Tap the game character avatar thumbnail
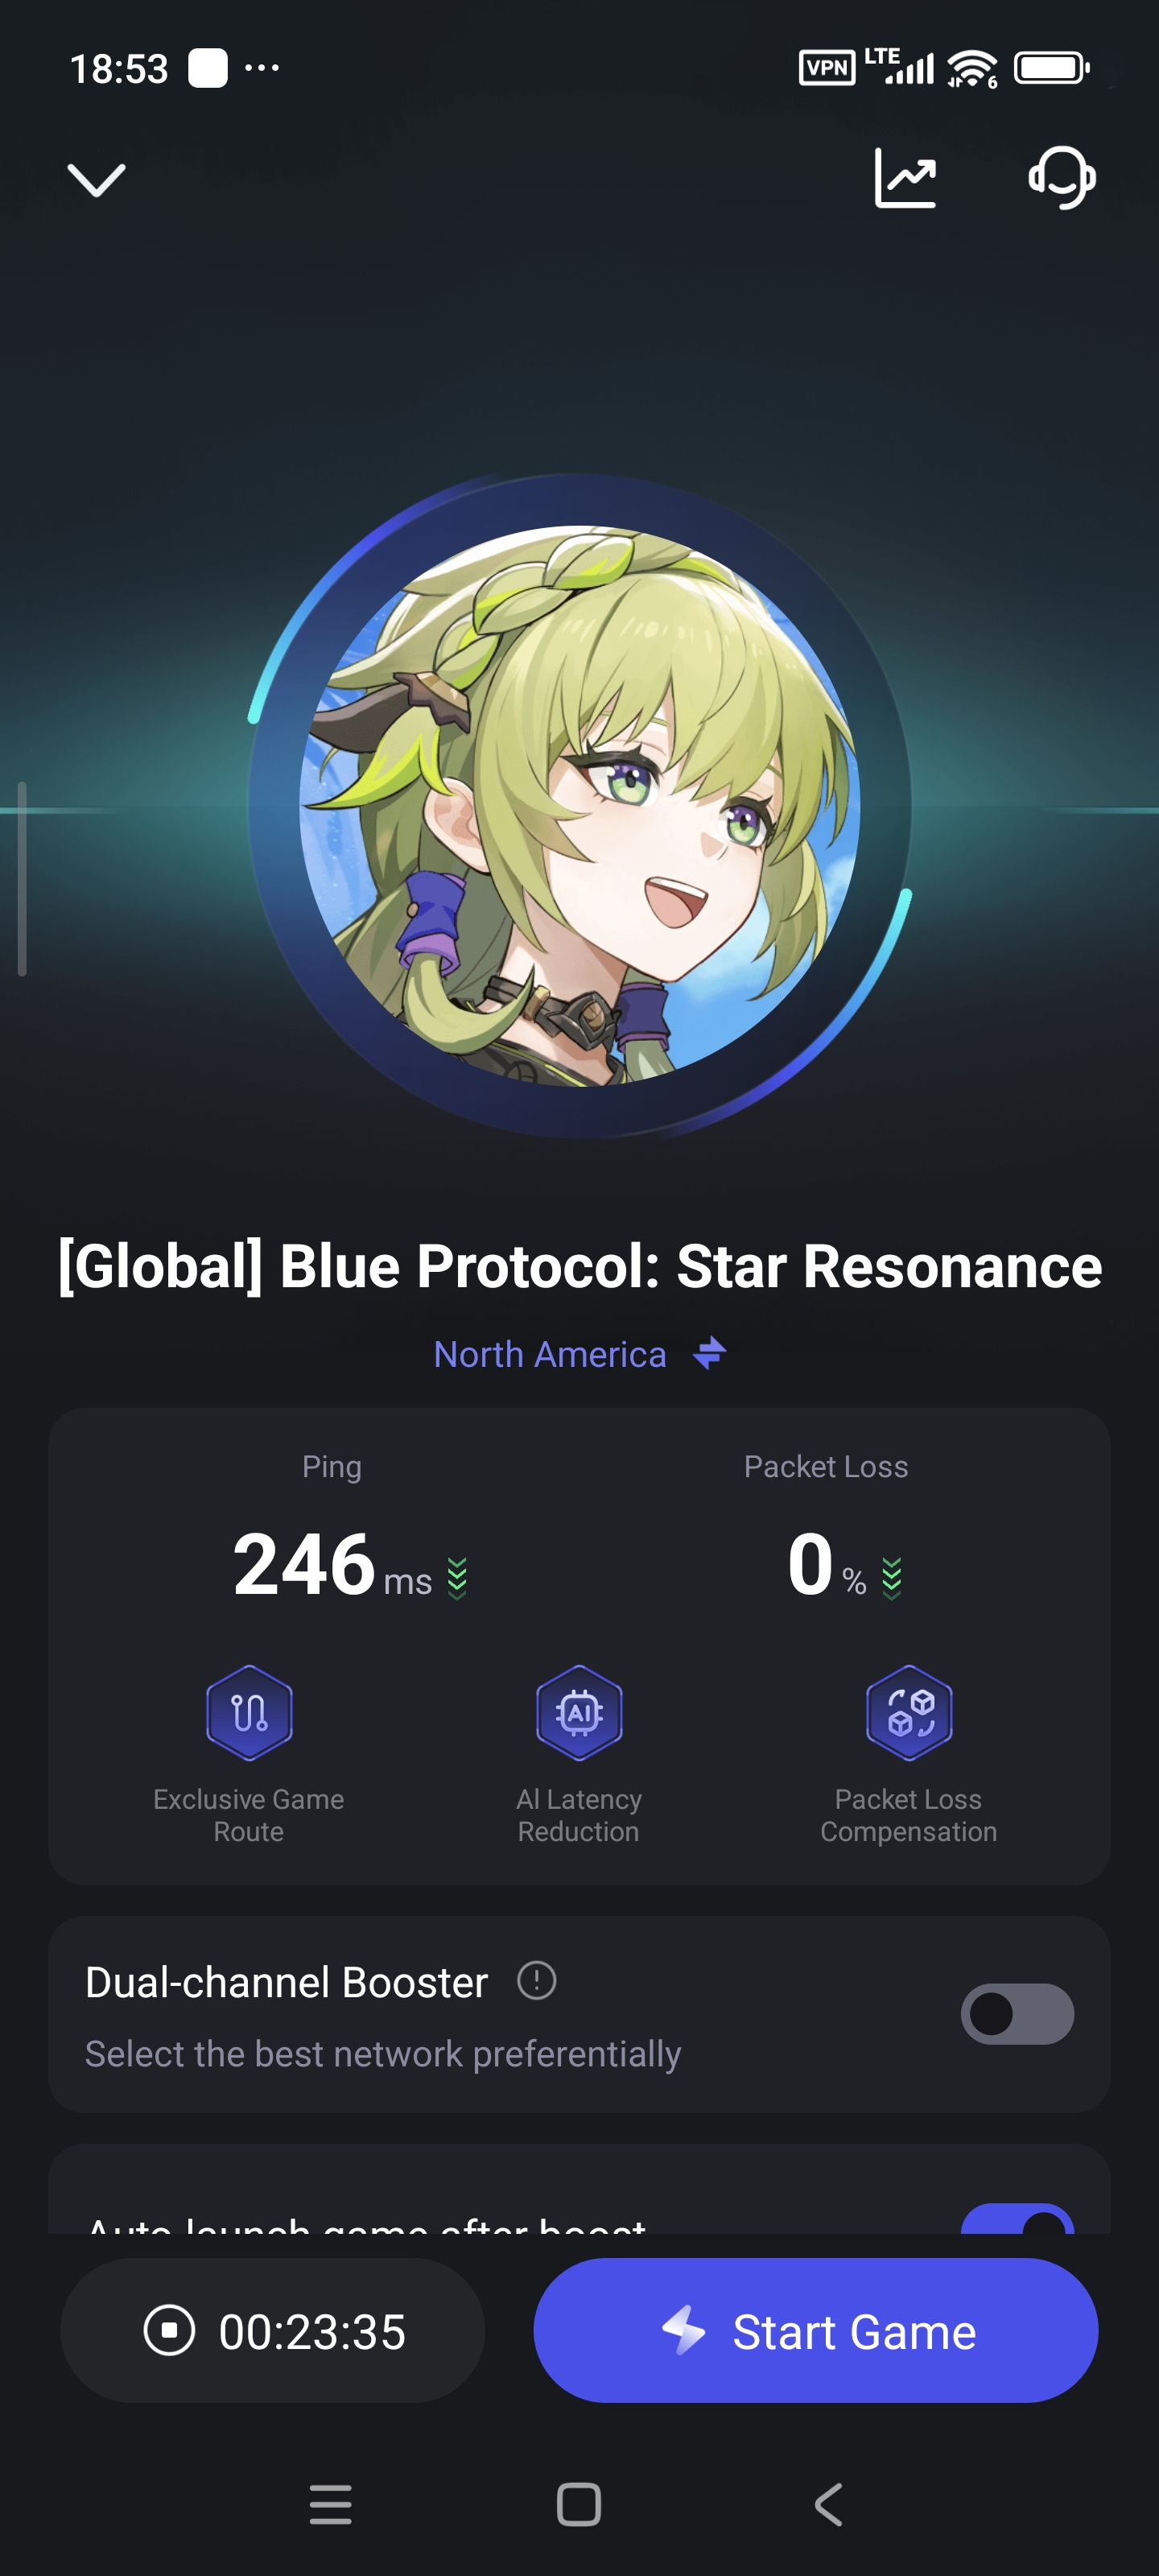1159x2576 pixels. [579, 805]
